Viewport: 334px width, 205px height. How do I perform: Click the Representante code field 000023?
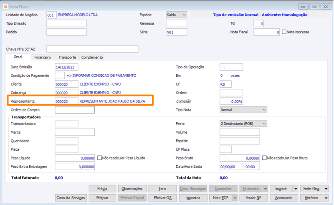coord(66,101)
